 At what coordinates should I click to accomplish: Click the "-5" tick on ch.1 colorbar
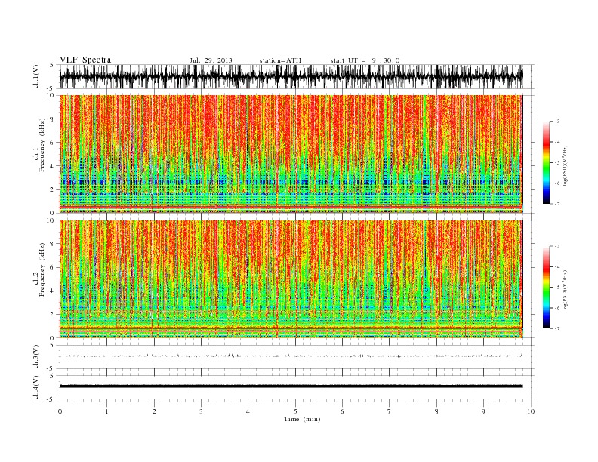click(x=556, y=162)
